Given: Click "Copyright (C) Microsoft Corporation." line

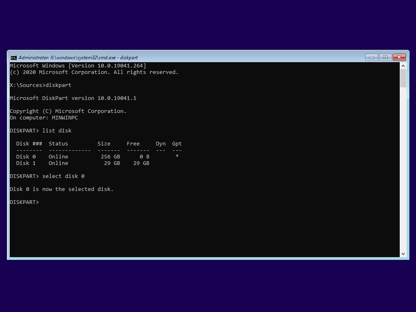Looking at the screenshot, I should [x=68, y=111].
